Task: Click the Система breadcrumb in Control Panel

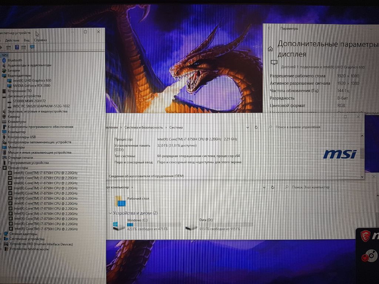Action: coord(176,128)
